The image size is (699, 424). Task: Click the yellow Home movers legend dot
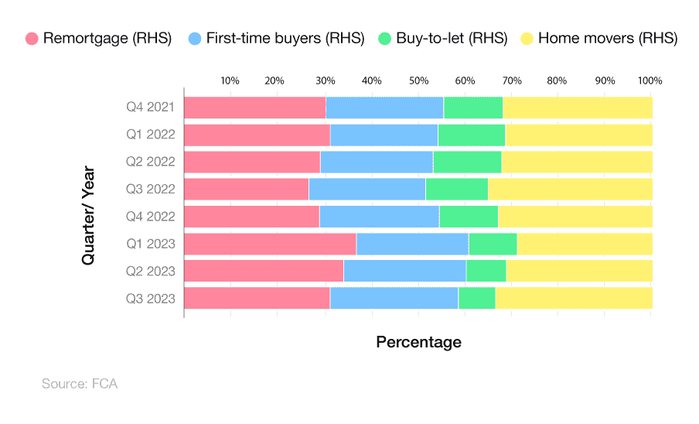[x=527, y=39]
